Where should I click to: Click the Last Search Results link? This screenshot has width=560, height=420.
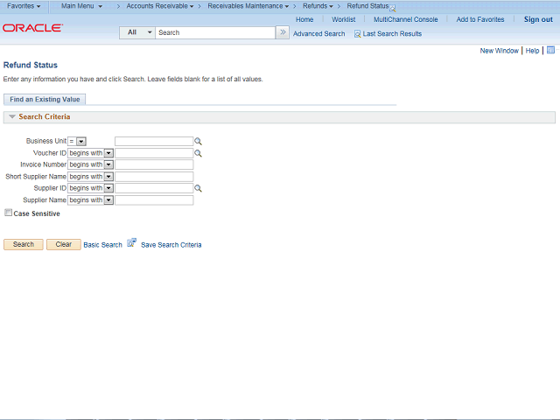click(392, 34)
